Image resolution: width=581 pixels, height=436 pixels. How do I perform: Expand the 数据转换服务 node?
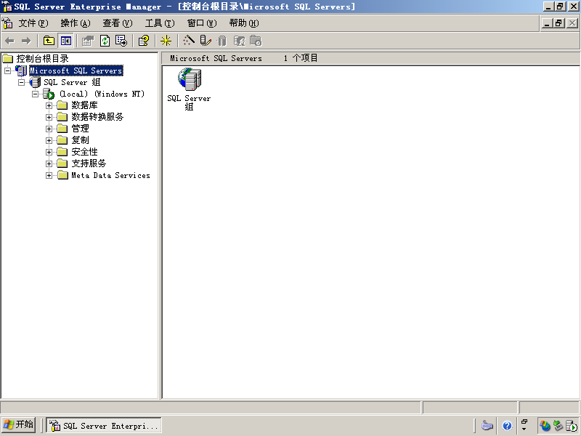49,117
